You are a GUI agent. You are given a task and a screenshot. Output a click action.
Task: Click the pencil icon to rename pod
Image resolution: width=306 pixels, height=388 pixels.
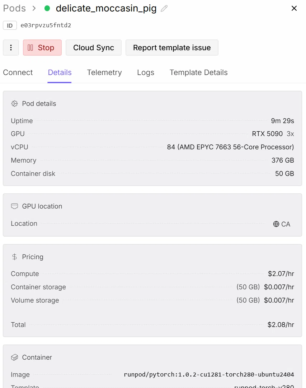[164, 8]
